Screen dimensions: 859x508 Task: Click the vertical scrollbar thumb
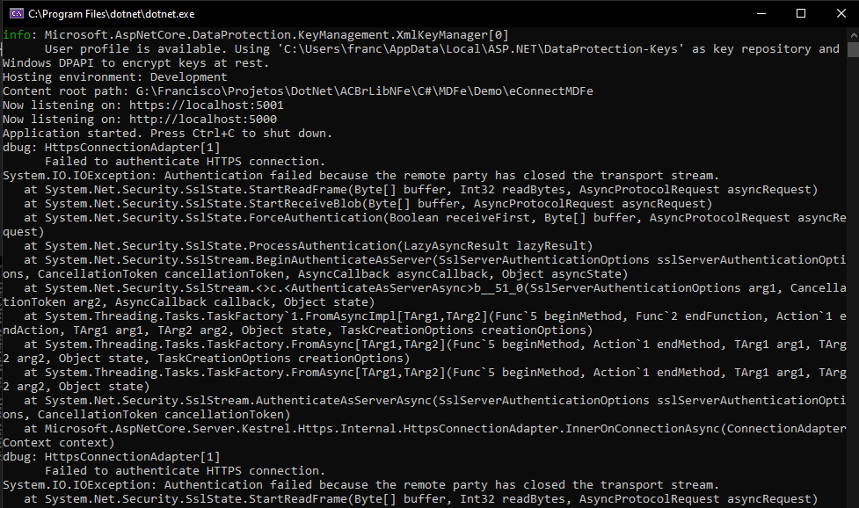point(854,49)
